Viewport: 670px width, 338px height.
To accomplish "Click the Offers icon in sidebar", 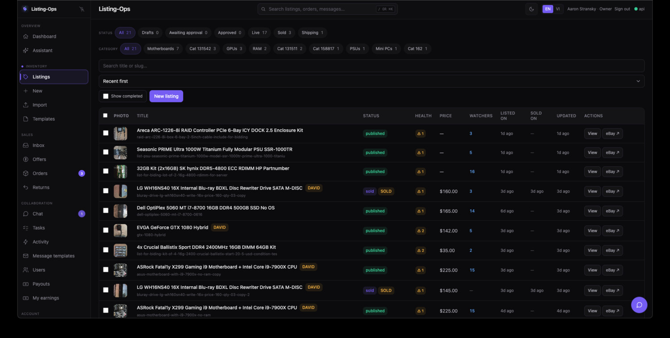I will 26,159.
